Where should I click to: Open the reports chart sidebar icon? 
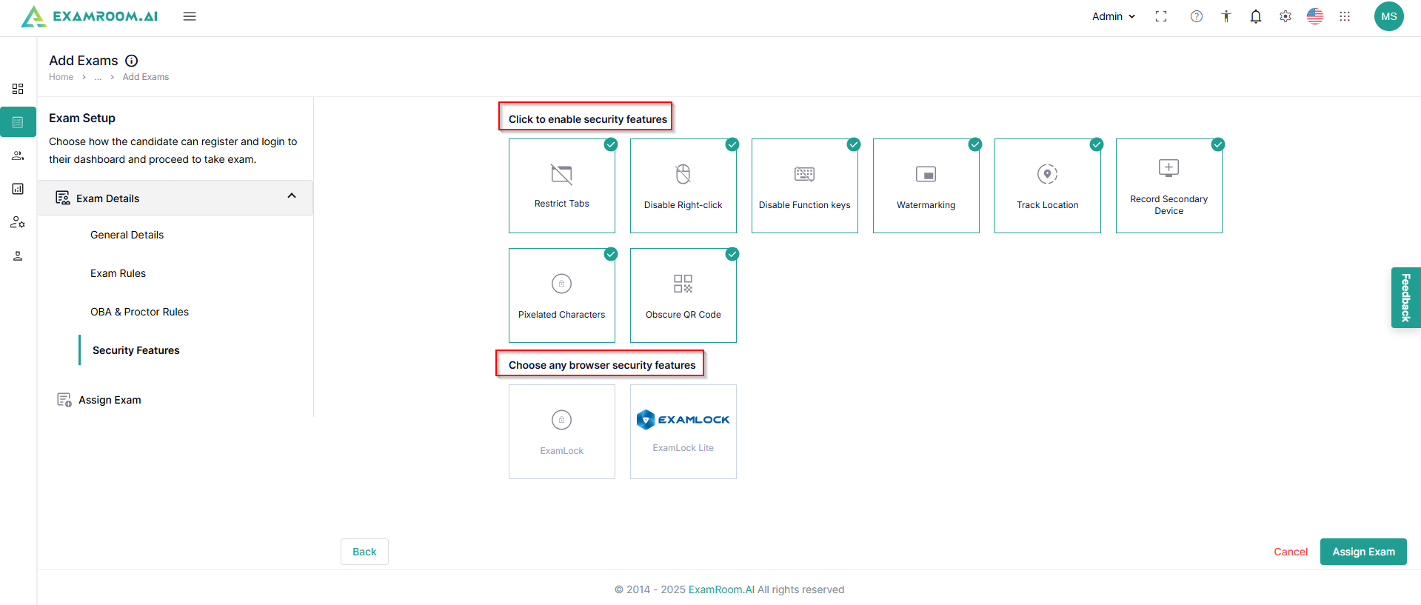pyautogui.click(x=18, y=189)
